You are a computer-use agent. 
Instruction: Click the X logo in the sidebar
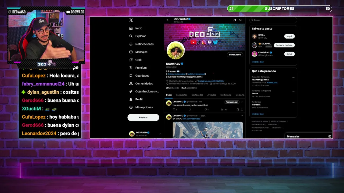(x=131, y=20)
